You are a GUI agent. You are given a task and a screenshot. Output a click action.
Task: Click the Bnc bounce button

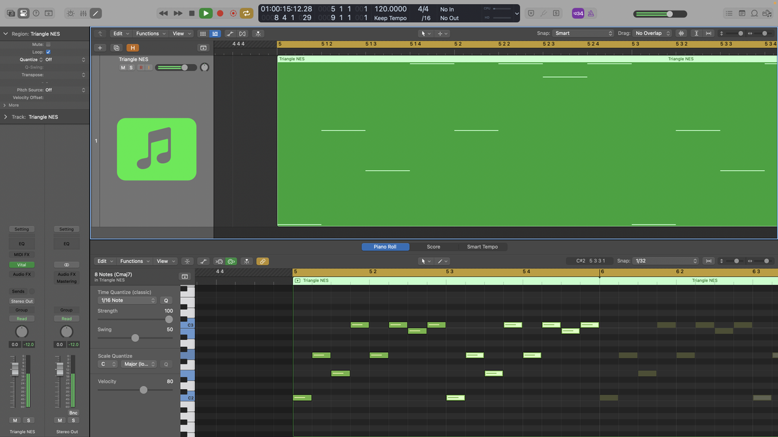[x=73, y=412]
